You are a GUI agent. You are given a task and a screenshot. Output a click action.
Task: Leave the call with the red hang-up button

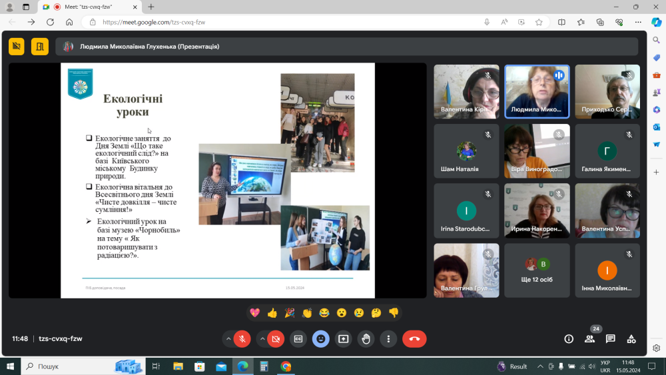pos(414,338)
